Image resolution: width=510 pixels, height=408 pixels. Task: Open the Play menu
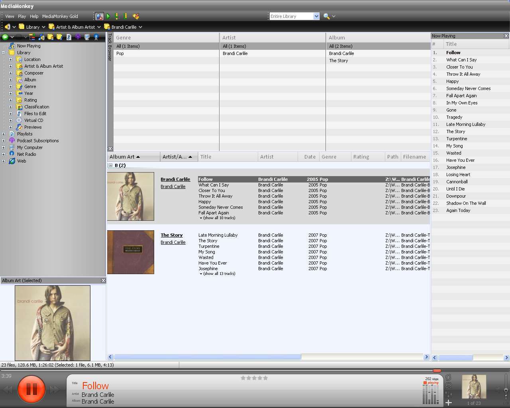coord(22,16)
